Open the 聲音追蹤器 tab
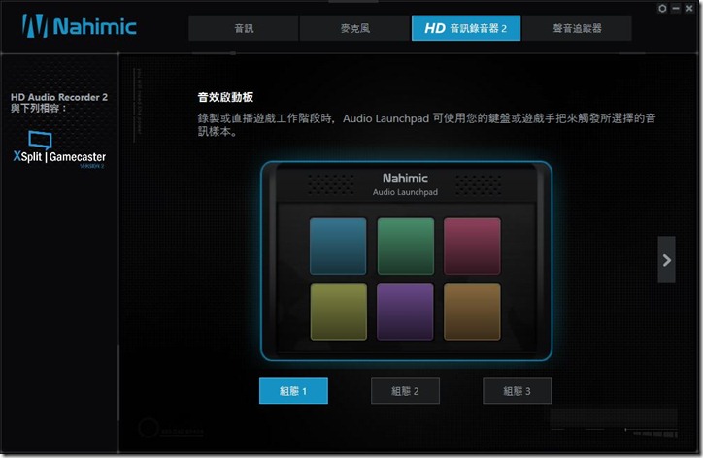 (x=577, y=28)
